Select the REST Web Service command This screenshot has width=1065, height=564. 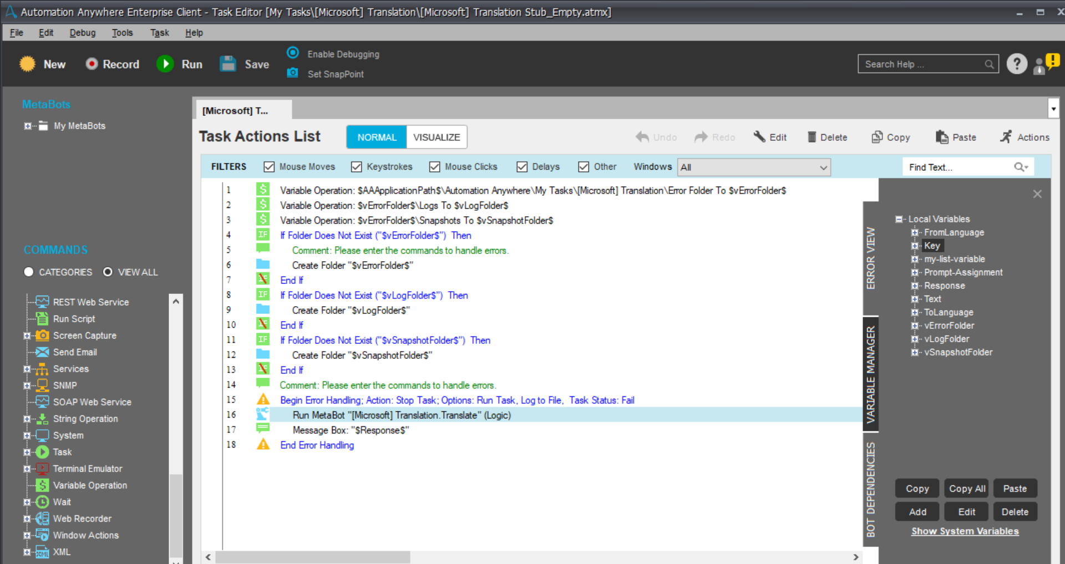pyautogui.click(x=91, y=302)
